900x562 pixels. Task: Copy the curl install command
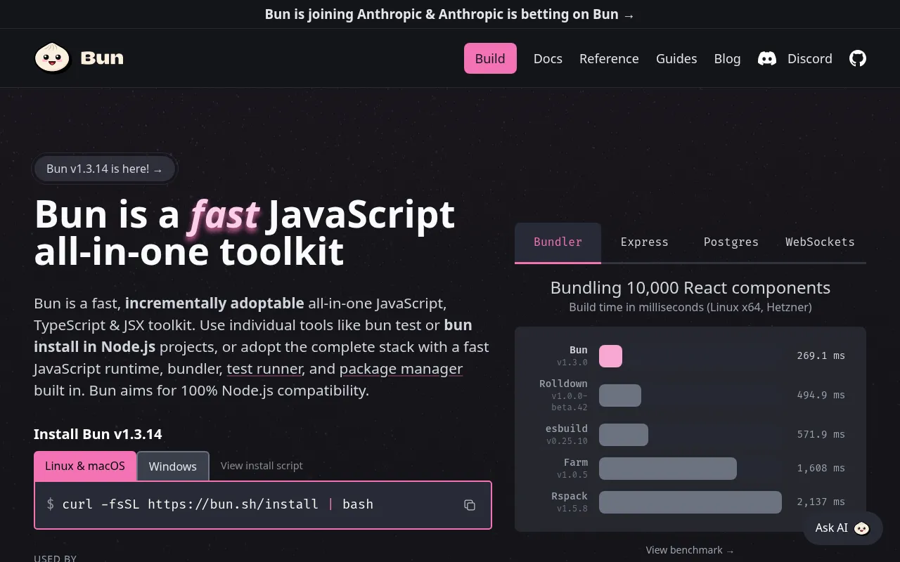point(470,505)
